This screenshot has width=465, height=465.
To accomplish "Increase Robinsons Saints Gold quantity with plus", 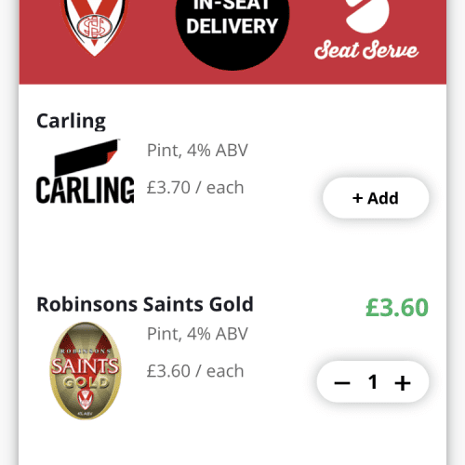I will [x=403, y=383].
